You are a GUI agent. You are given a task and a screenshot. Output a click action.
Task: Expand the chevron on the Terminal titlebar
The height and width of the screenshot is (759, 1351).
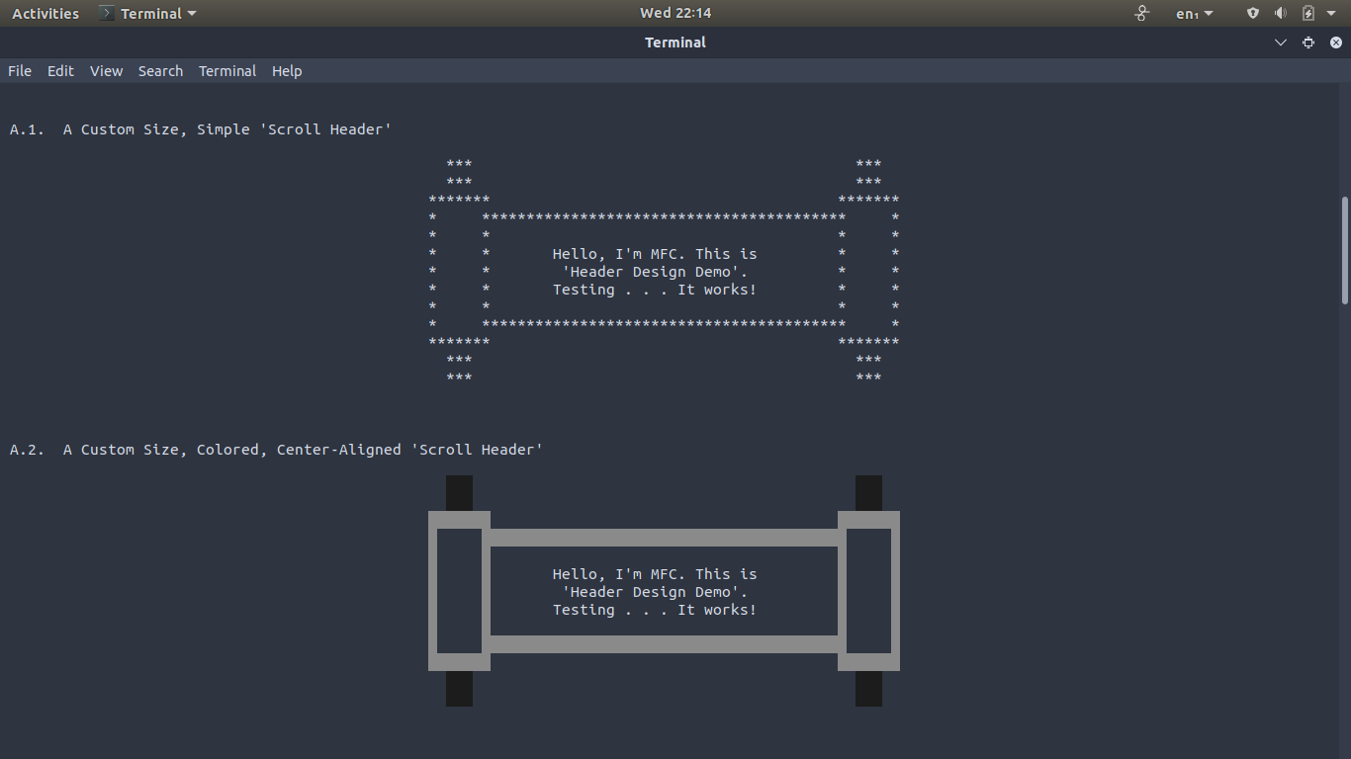pyautogui.click(x=1280, y=42)
